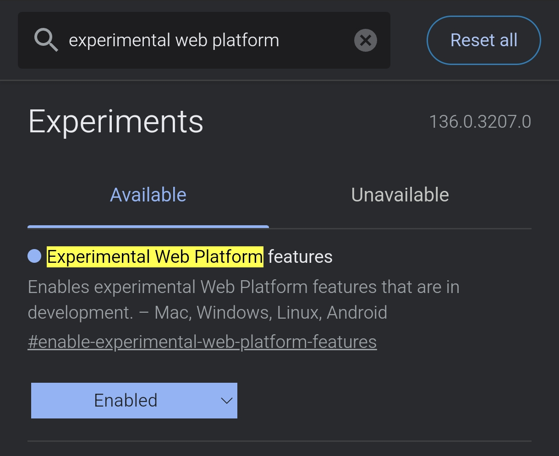The image size is (559, 456).
Task: Select the Available tab
Action: [x=148, y=195]
